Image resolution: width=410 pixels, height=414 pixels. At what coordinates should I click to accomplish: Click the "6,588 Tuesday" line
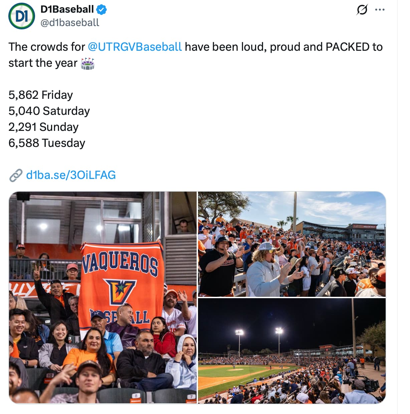coord(47,143)
